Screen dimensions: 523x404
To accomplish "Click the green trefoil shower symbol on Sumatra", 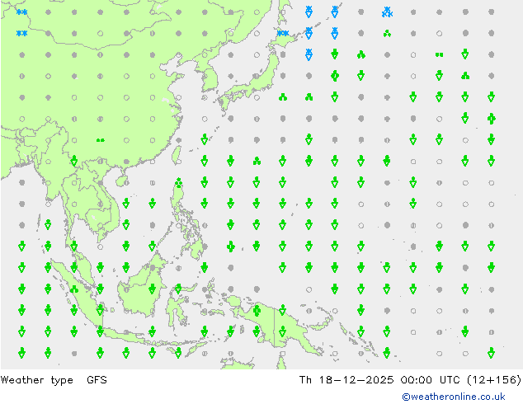I will (x=74, y=289).
